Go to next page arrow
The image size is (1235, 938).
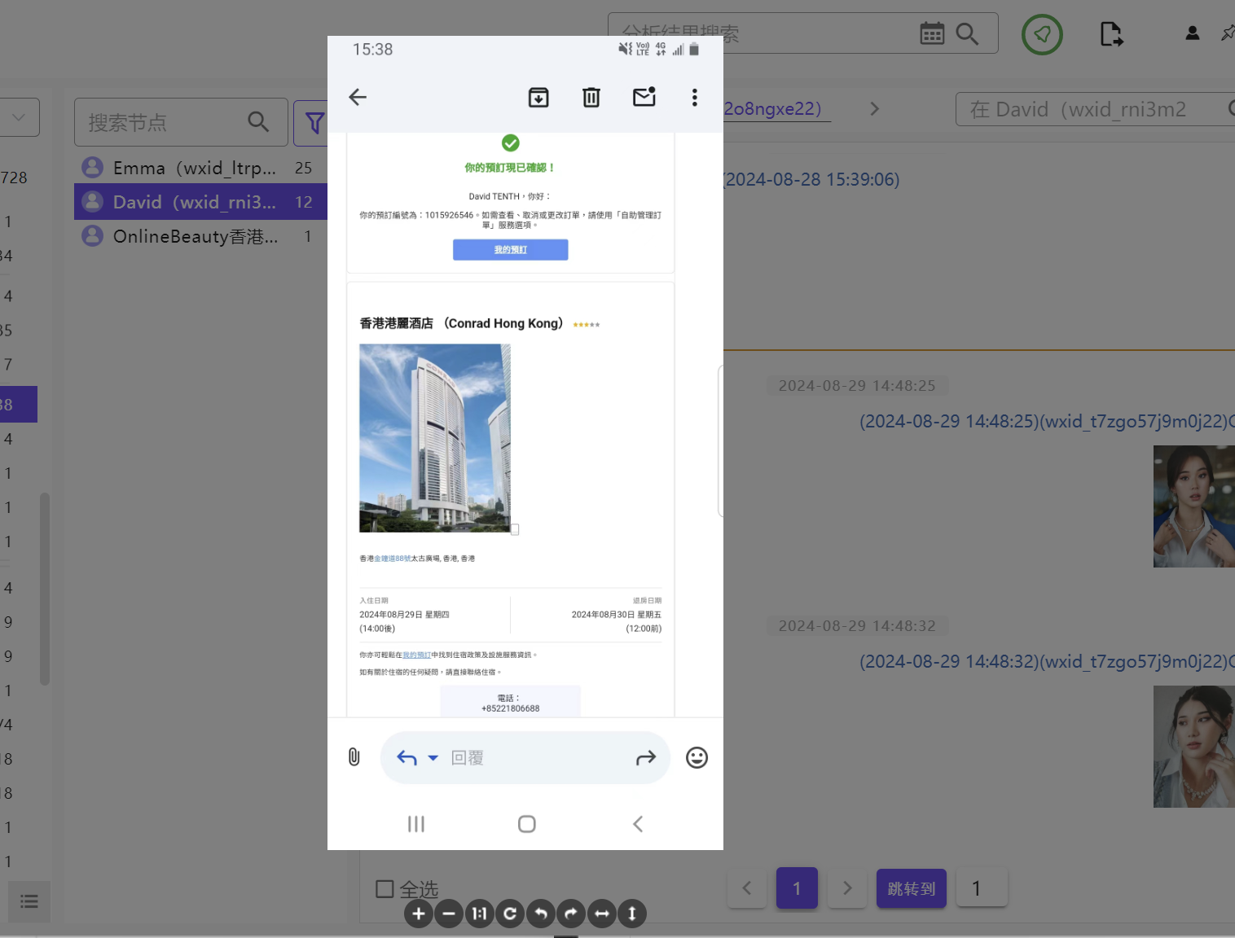(x=847, y=888)
